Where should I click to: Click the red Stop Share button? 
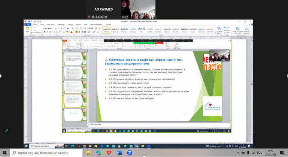click(158, 43)
